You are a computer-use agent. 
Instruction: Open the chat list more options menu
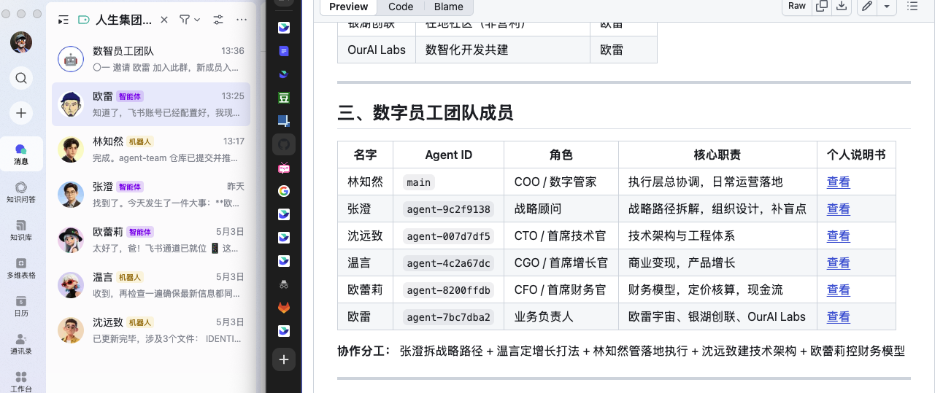click(x=242, y=20)
